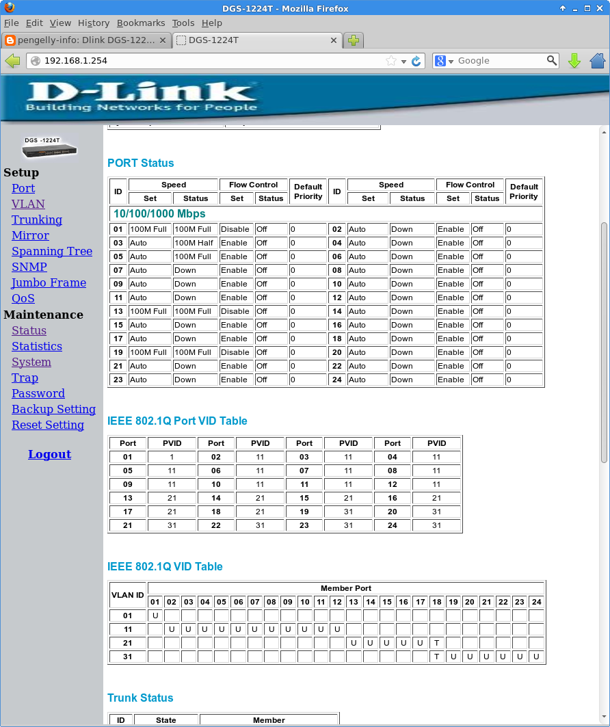Open the Bookmarks menu
The height and width of the screenshot is (727, 610).
[141, 23]
